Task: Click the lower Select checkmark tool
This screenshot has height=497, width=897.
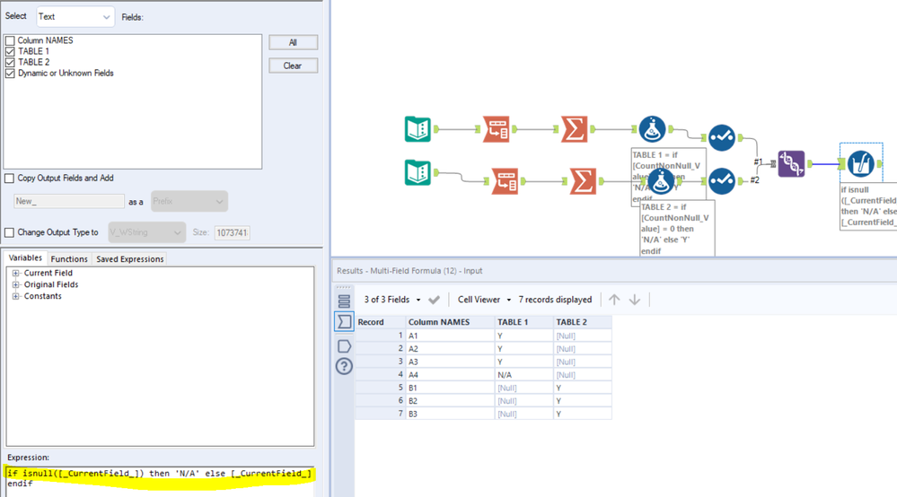Action: (722, 180)
